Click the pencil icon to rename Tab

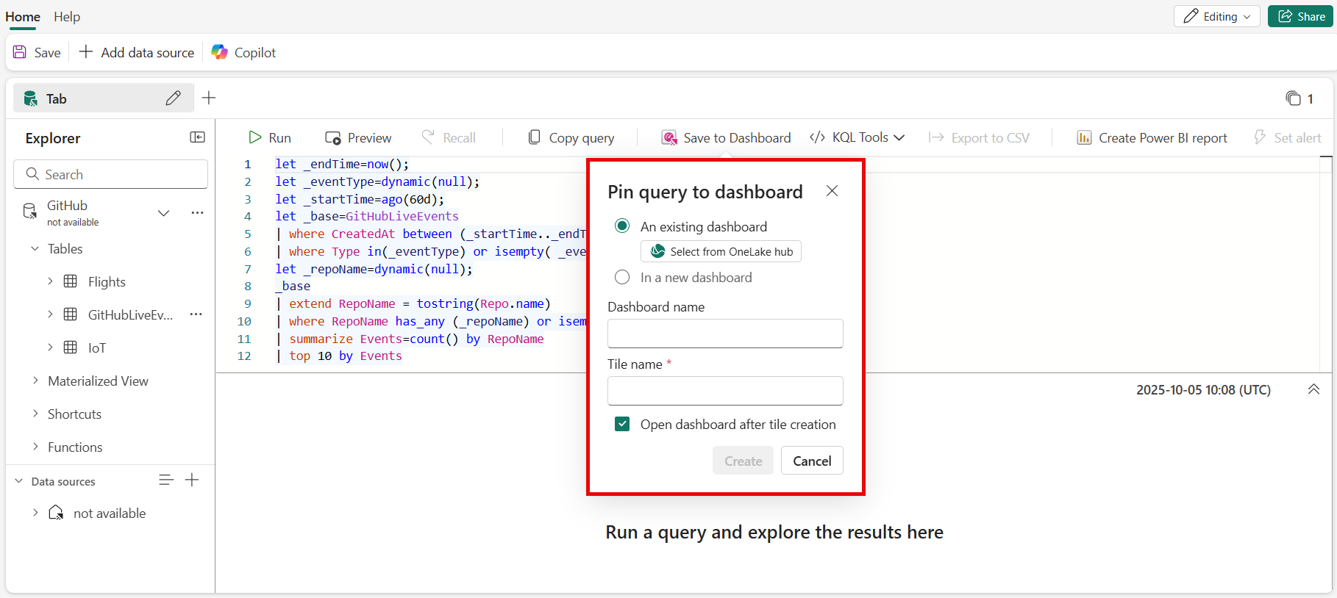click(173, 98)
